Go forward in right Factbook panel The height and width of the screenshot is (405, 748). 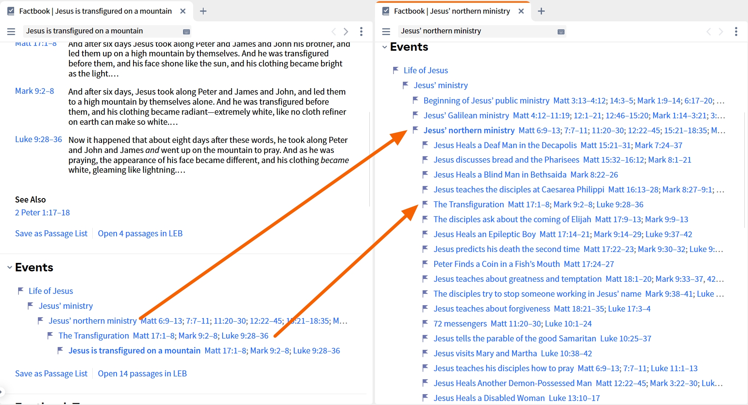(721, 31)
